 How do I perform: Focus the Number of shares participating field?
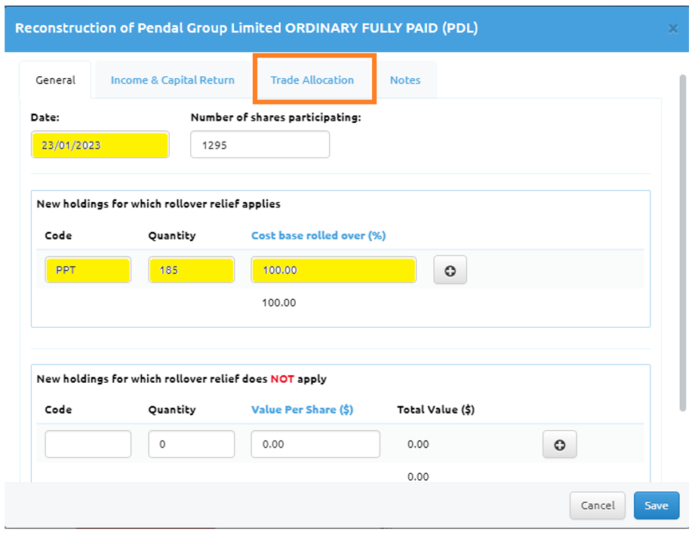pyautogui.click(x=260, y=145)
